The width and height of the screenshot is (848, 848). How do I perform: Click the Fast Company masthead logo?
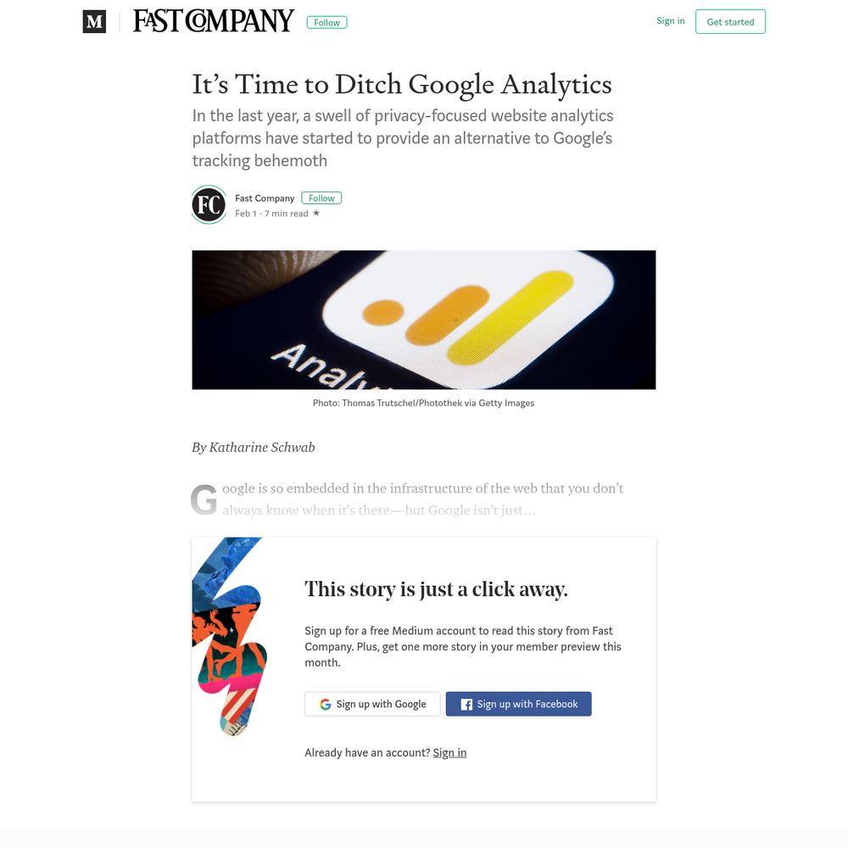[x=214, y=21]
